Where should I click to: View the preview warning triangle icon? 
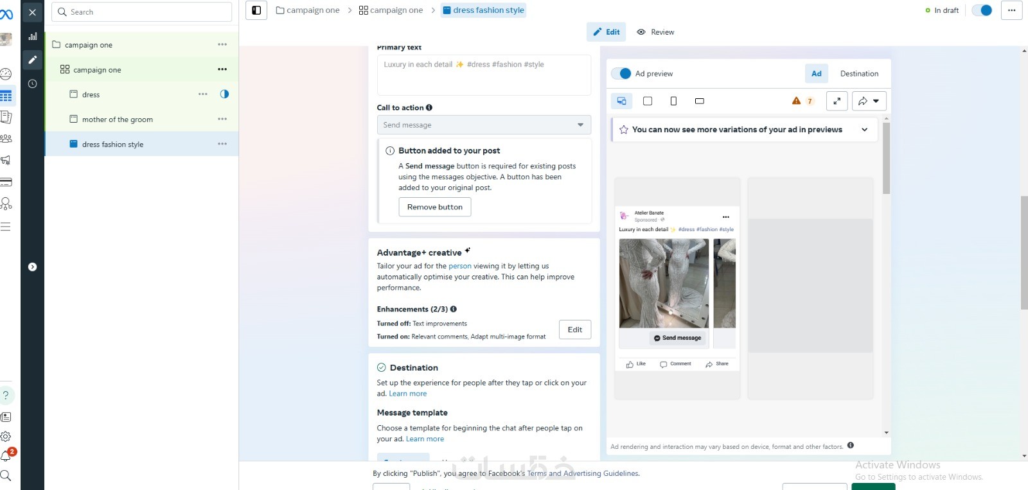click(x=796, y=101)
